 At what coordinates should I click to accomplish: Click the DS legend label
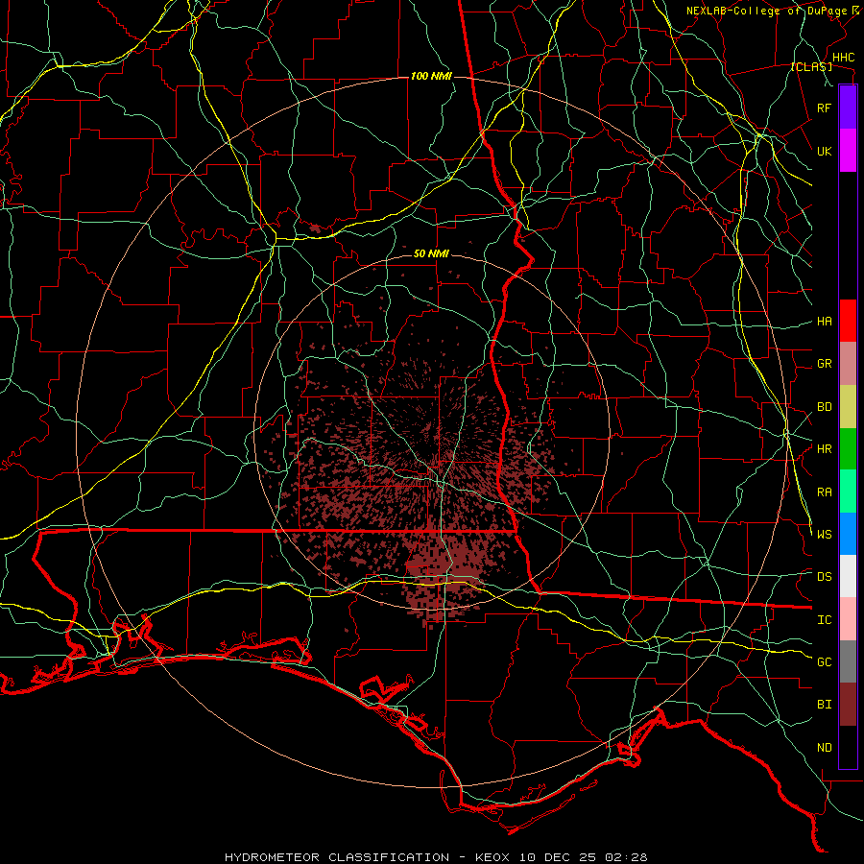point(824,577)
